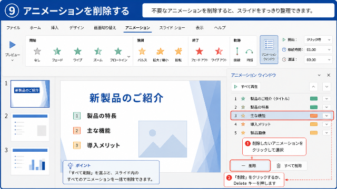Select slide 3 chart thumbnail
The width and height of the screenshot is (337, 189).
[x=30, y=161]
